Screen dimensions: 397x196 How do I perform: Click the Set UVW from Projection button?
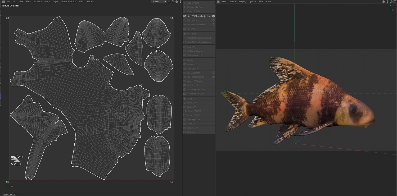199,16
